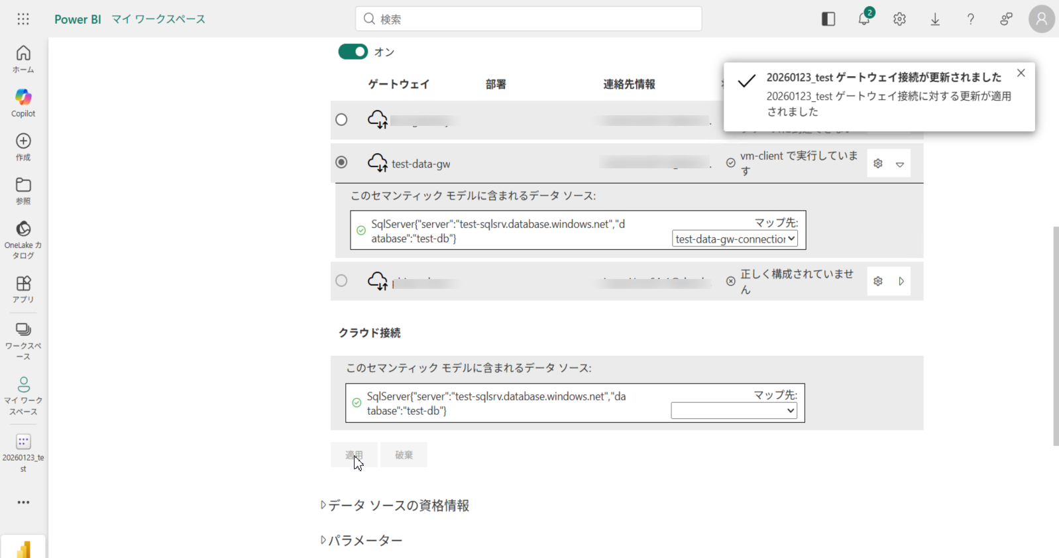Open the app launcher waffle icon
This screenshot has height=558, width=1059.
(23, 19)
